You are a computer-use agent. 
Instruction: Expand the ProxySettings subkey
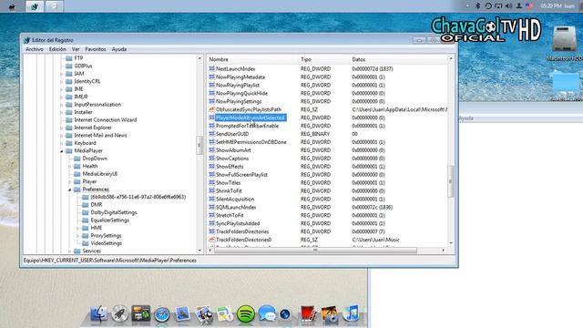(78, 236)
